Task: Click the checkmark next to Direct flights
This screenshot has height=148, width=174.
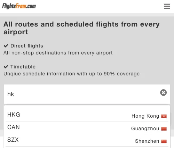Action: (6, 46)
